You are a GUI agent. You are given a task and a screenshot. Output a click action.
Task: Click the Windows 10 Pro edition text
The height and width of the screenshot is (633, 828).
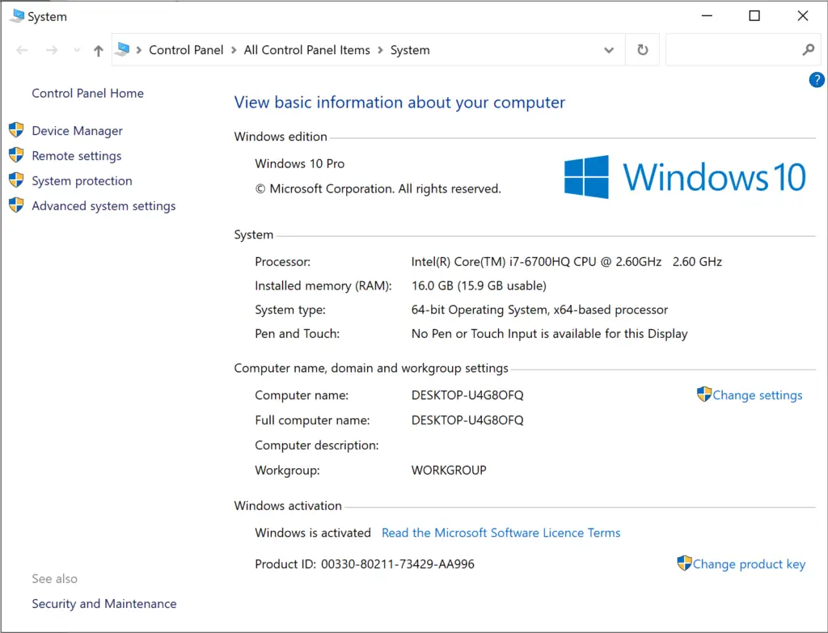[x=299, y=163]
